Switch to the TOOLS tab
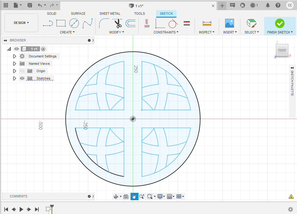The height and width of the screenshot is (214, 297). [139, 14]
